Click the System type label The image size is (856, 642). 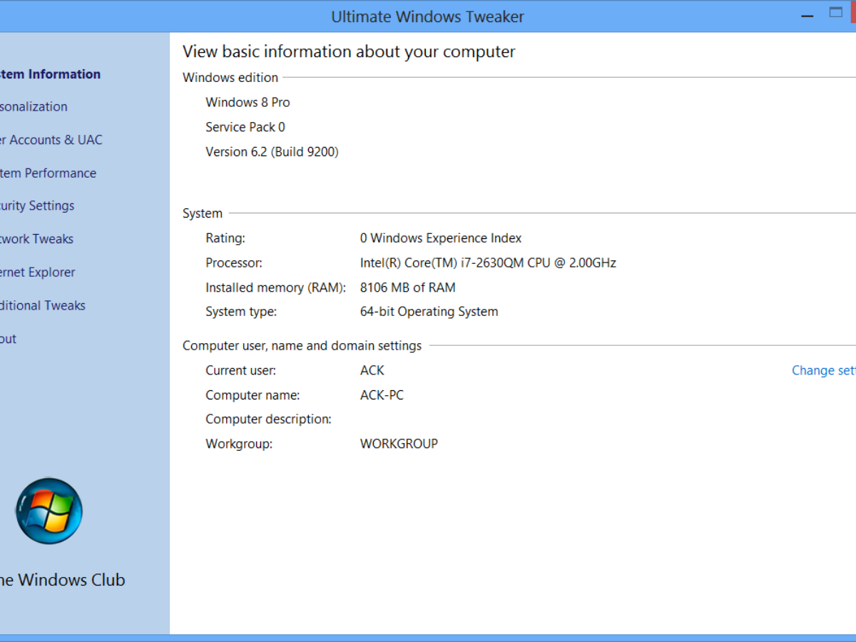[x=241, y=312]
